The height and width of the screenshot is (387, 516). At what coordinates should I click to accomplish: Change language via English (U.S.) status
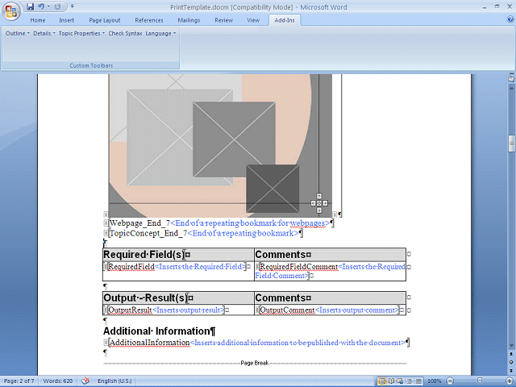pos(114,381)
